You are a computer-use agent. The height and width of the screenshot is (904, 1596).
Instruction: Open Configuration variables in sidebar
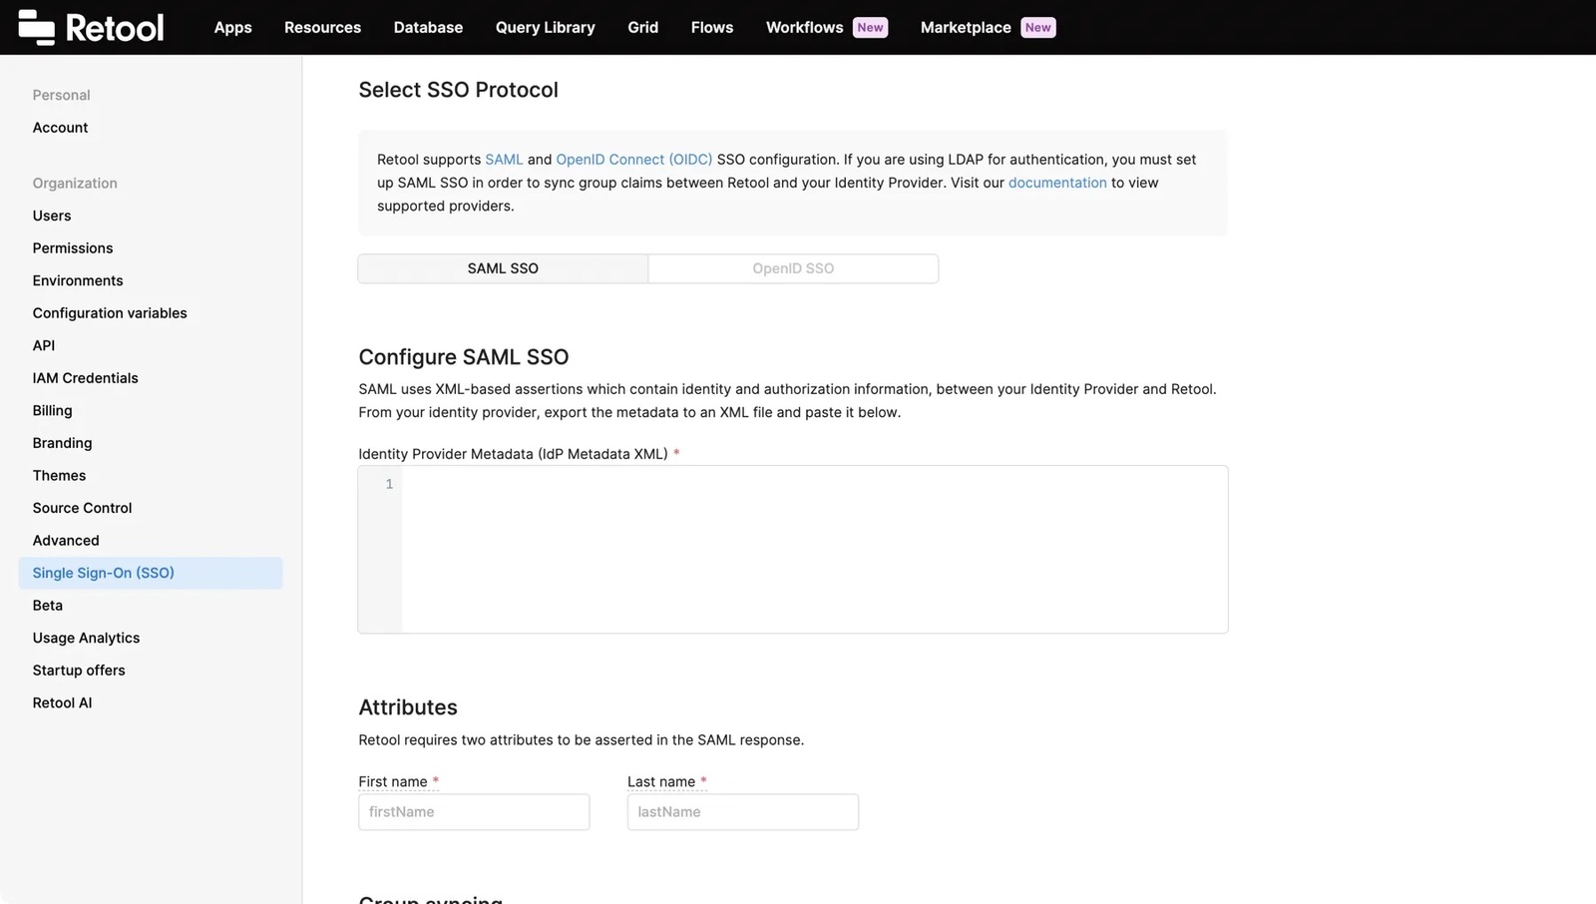click(x=110, y=313)
